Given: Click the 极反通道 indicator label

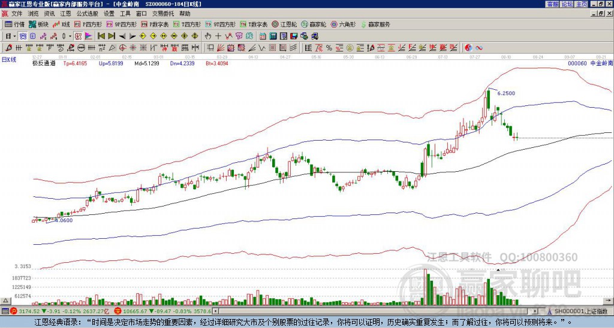Looking at the screenshot, I should [44, 63].
